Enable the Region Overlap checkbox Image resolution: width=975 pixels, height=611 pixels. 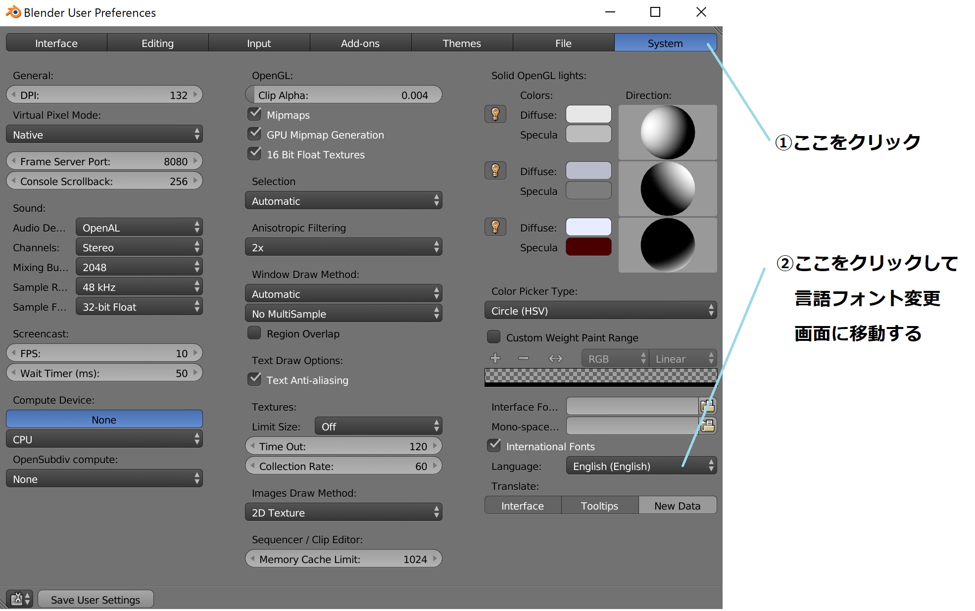pyautogui.click(x=254, y=333)
